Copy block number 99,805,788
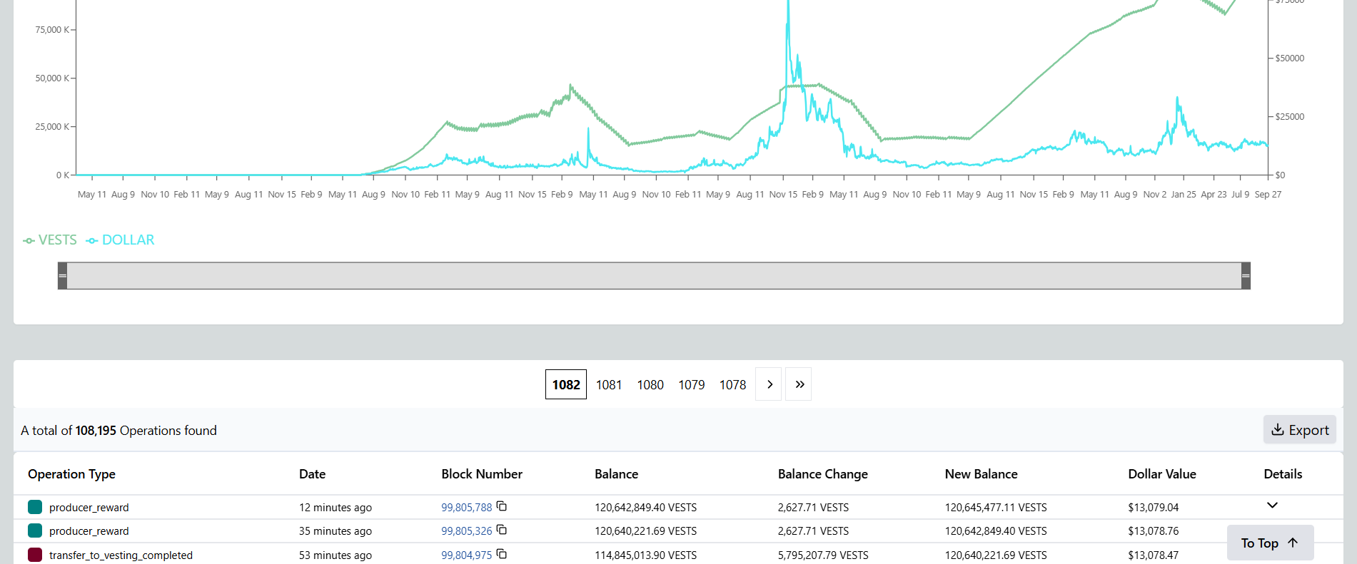Image resolution: width=1357 pixels, height=564 pixels. 502,506
